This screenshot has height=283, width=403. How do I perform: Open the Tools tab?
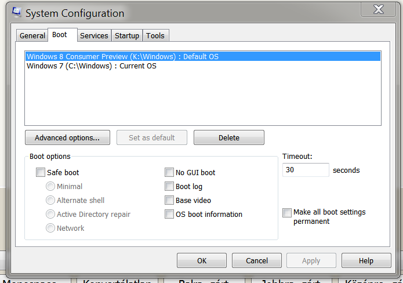[x=155, y=35]
